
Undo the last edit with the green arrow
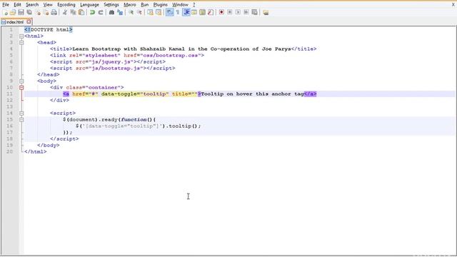click(x=92, y=13)
